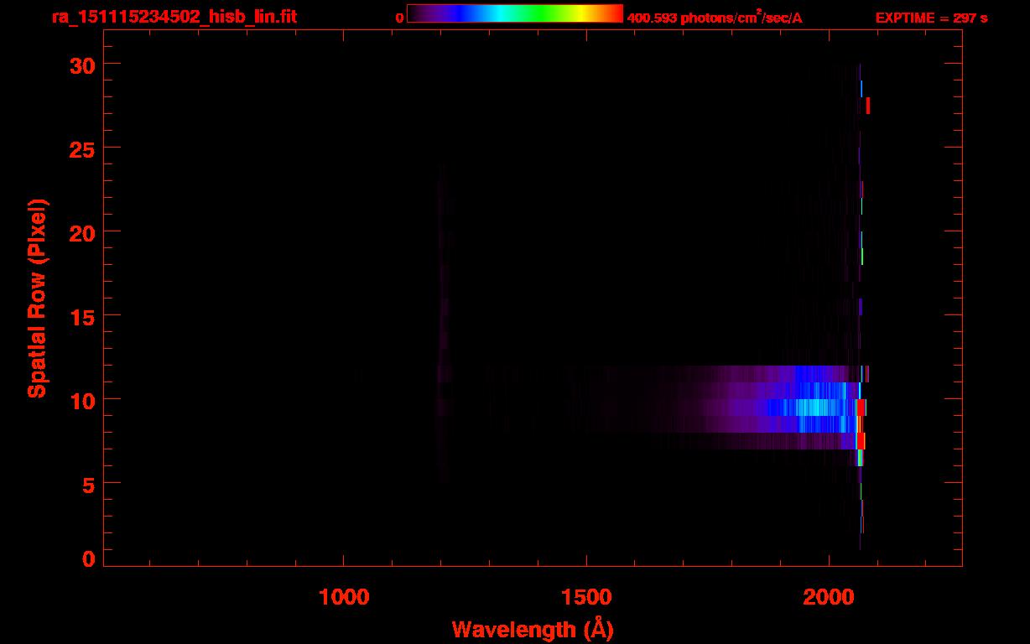Click the Spatial Row (Pixel) axis label
Viewport: 1030px width, 644px height.
coord(37,298)
